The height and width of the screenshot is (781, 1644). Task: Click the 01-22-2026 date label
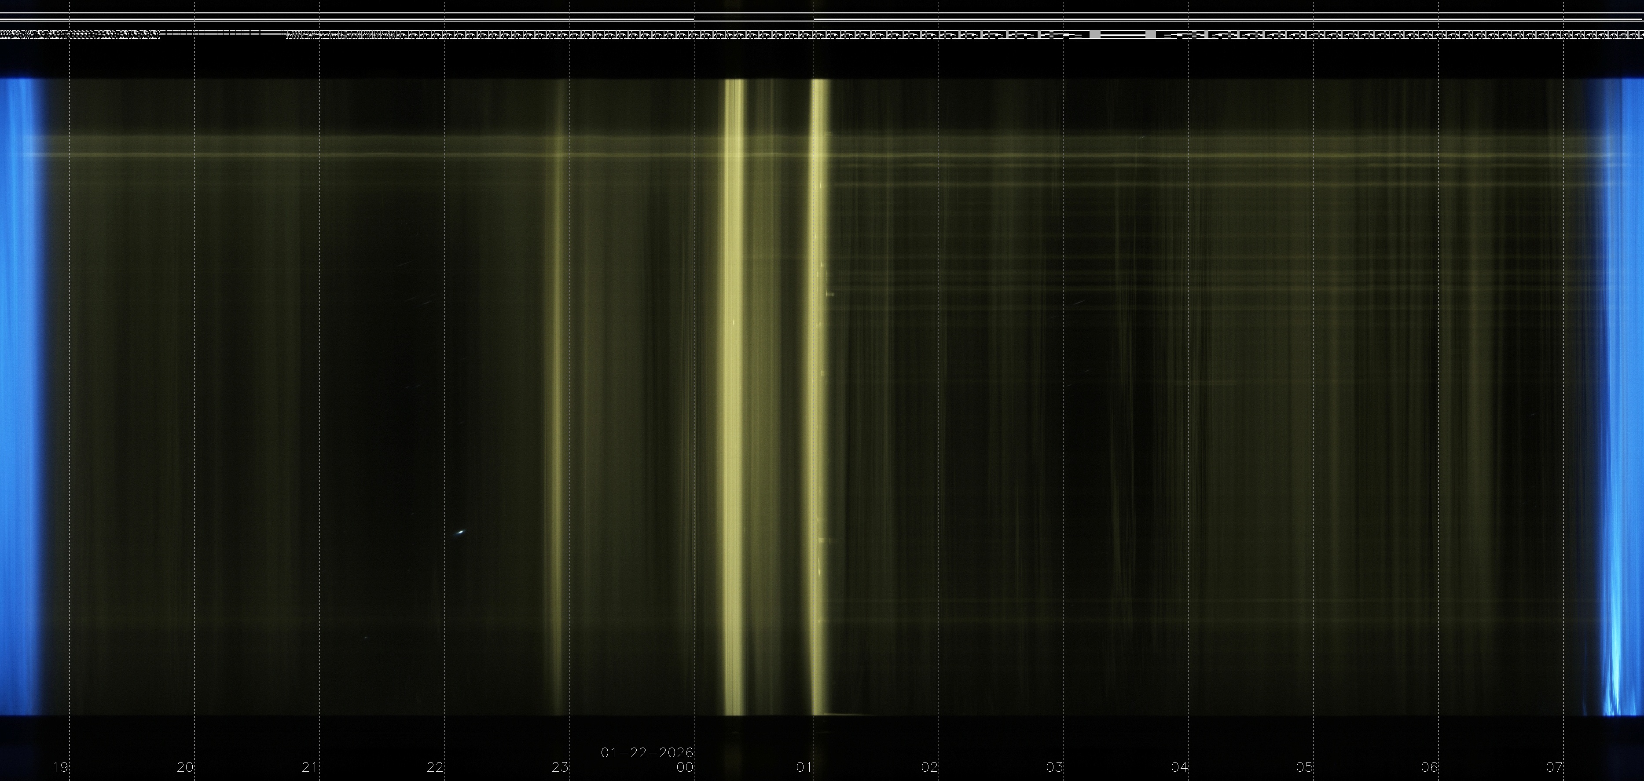646,753
